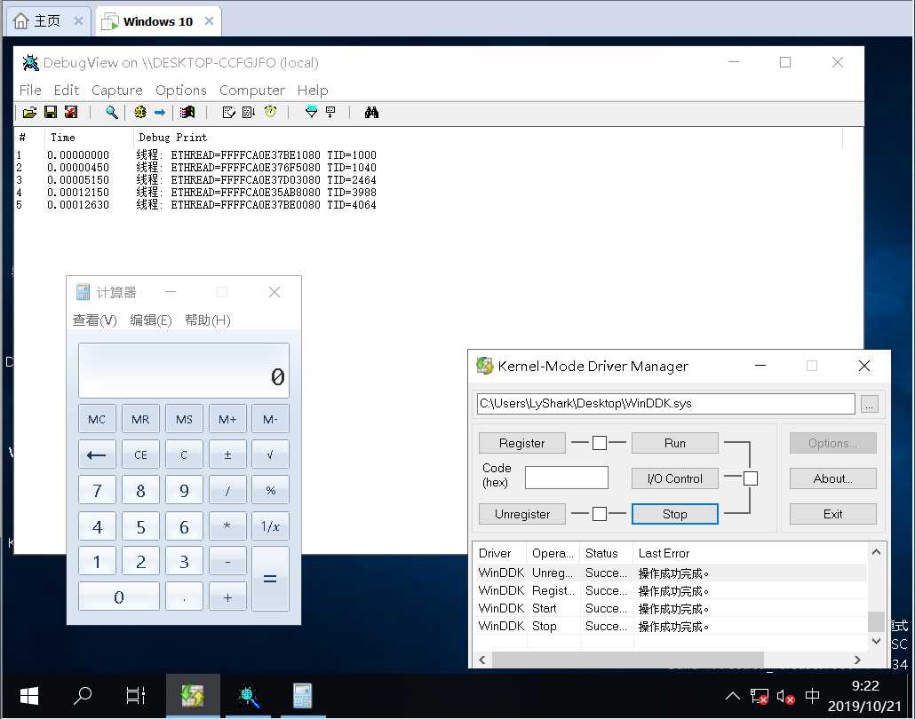
Task: Click the alarm clock Time Format icon
Action: (270, 113)
